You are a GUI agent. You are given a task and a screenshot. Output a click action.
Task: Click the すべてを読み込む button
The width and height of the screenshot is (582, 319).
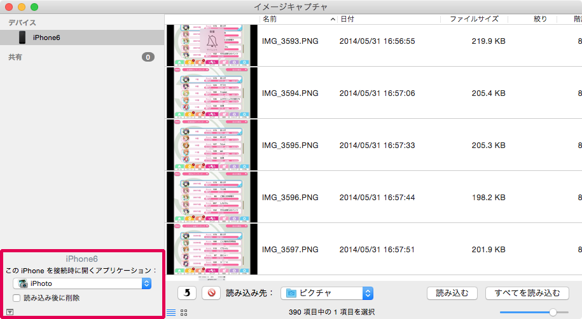[x=527, y=293]
